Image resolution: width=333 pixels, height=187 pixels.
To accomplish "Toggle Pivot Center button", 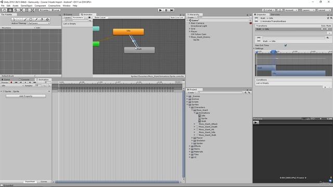I will pyautogui.click(x=44, y=10).
